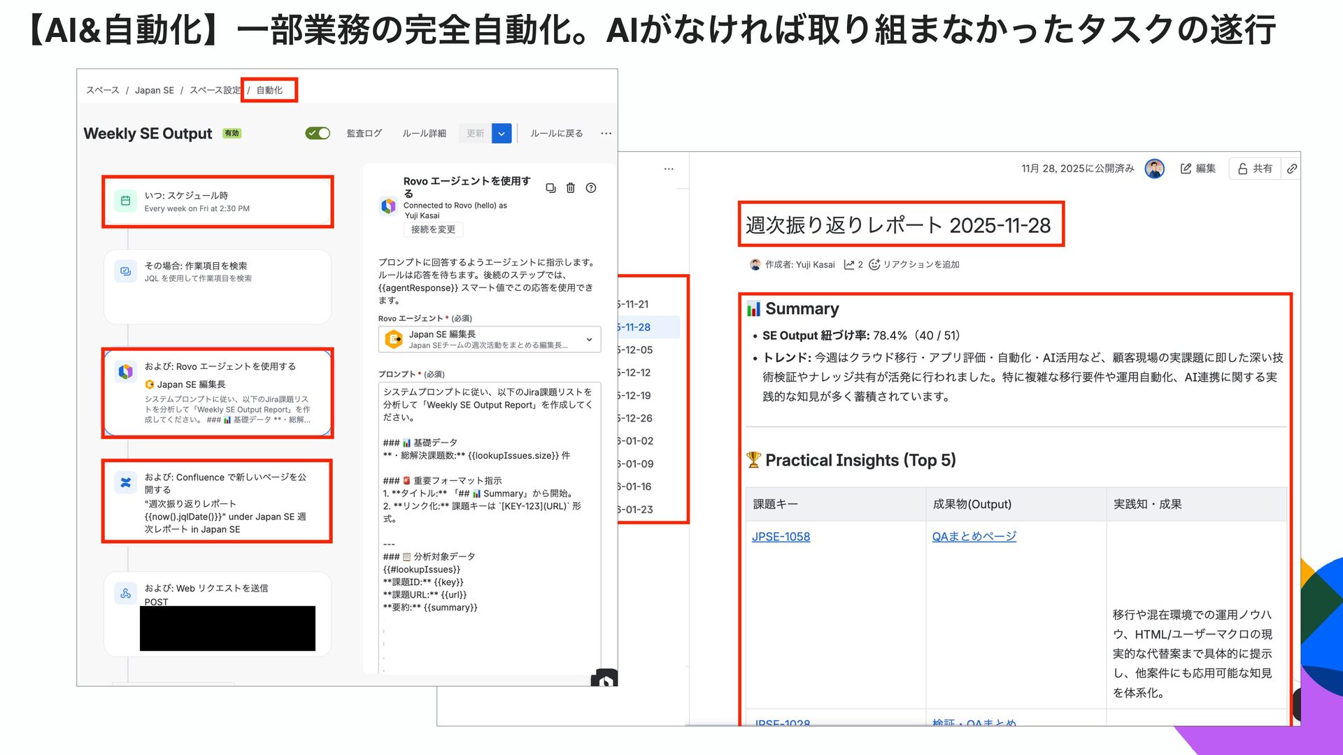Delete the Rovo agent component via trash icon
Image resolution: width=1343 pixels, height=755 pixels.
click(x=571, y=188)
